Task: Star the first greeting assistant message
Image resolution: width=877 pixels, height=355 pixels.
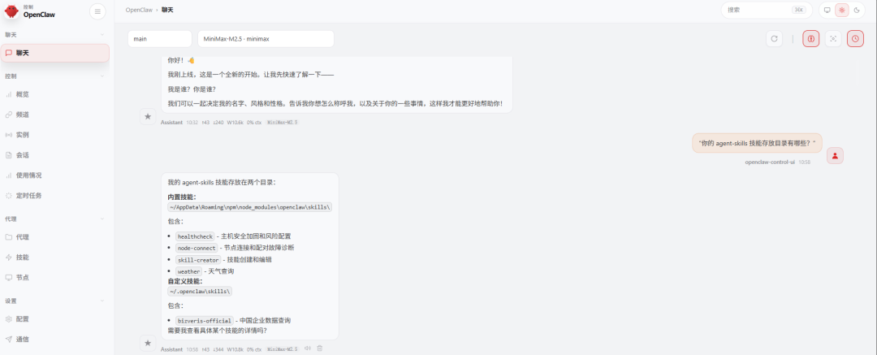Action: 148,116
